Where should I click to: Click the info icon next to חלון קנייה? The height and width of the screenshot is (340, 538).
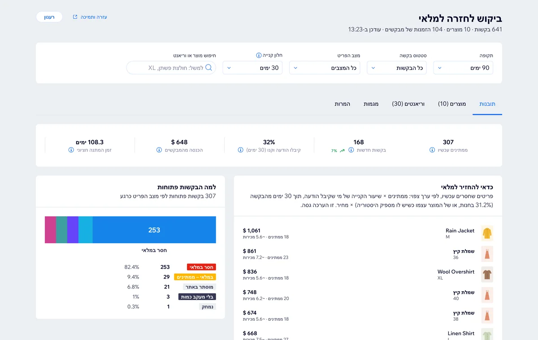click(x=259, y=55)
